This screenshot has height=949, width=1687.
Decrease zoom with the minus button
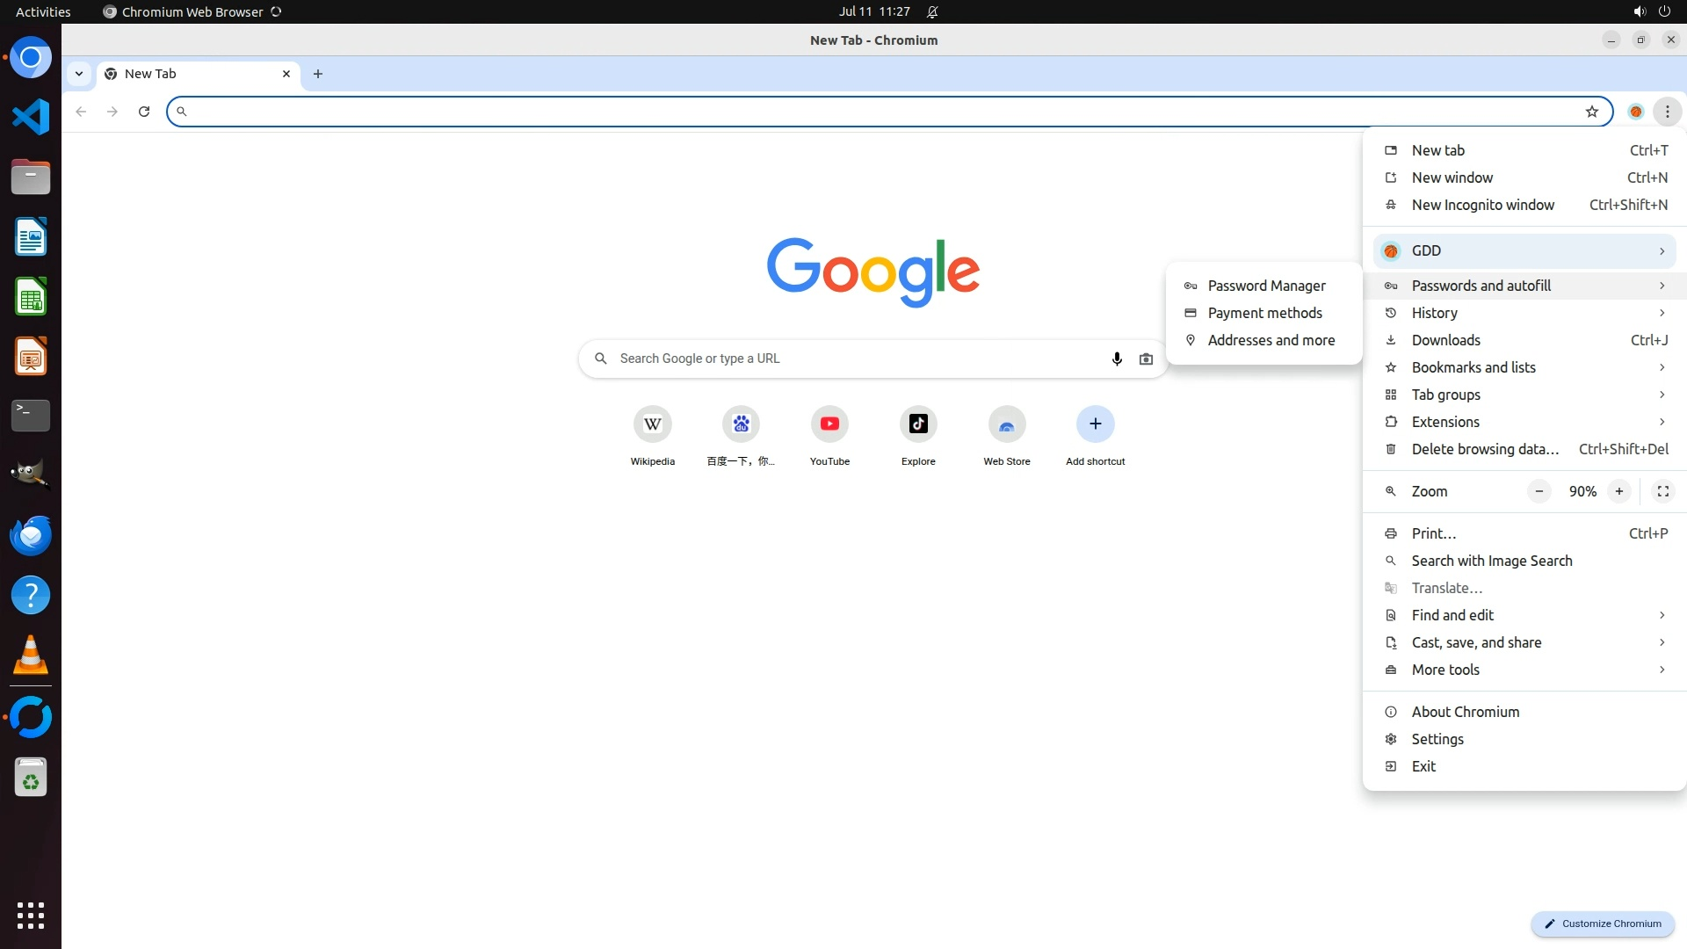coord(1539,491)
